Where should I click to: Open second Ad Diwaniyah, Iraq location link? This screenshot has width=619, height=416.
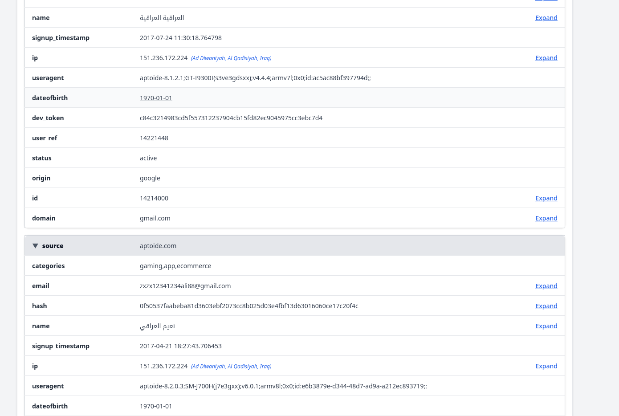point(231,367)
